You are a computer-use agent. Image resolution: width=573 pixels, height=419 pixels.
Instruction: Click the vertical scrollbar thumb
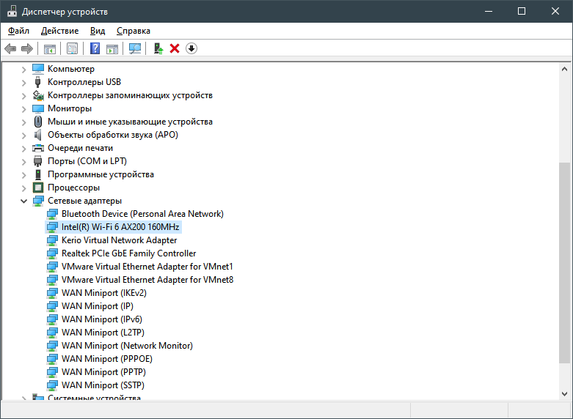(564, 263)
